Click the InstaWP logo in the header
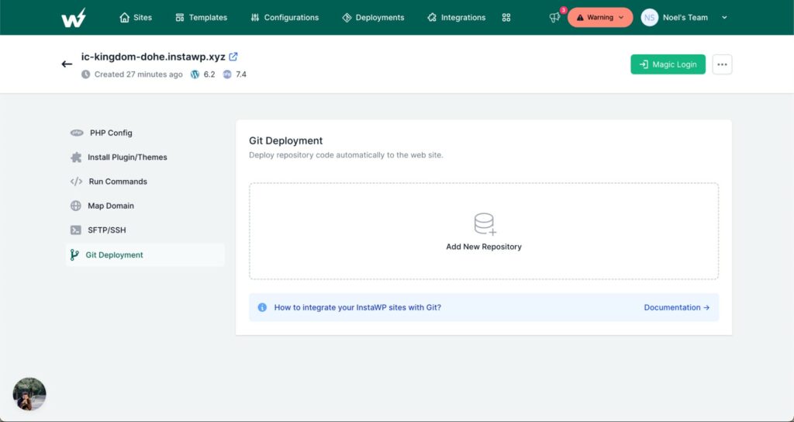 tap(74, 18)
